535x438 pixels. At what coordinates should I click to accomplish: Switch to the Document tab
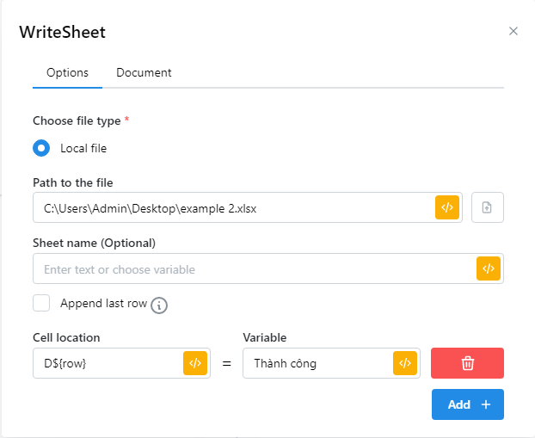[144, 73]
